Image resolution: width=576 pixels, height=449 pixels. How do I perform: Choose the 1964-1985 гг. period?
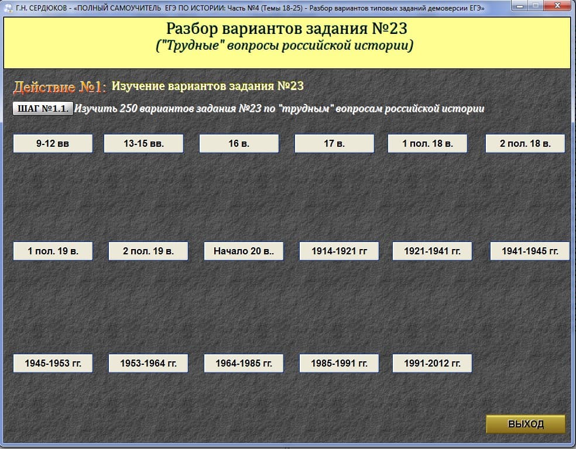(244, 363)
